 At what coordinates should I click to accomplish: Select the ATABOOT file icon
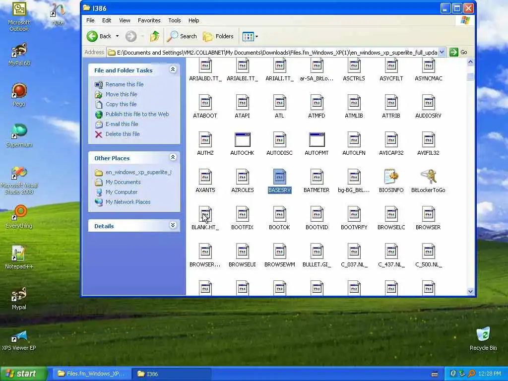205,106
